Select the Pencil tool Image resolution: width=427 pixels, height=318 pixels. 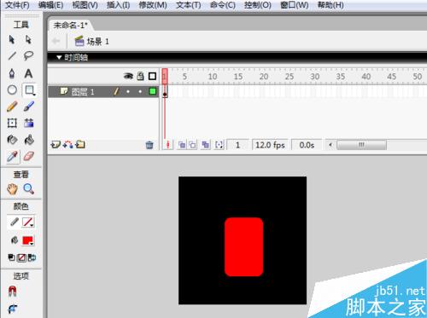click(x=12, y=107)
